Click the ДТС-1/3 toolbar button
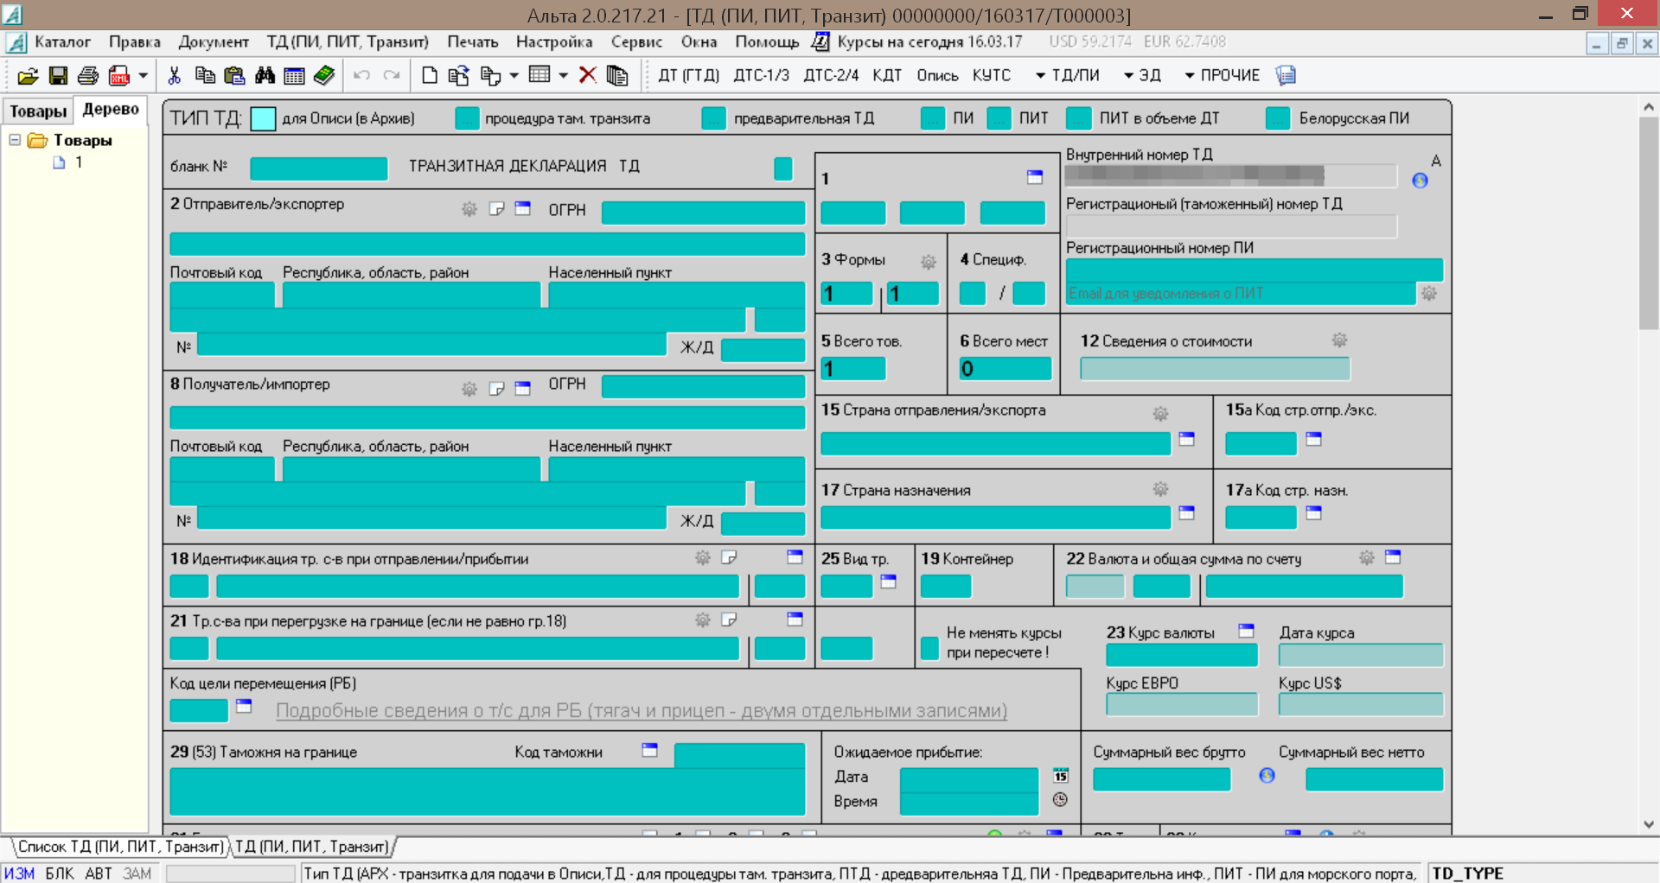Image resolution: width=1660 pixels, height=883 pixels. (x=761, y=76)
